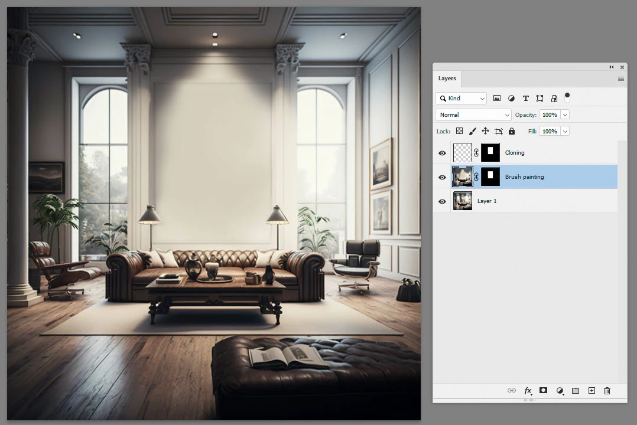Lock all padlock icon
Image resolution: width=637 pixels, height=425 pixels.
pyautogui.click(x=512, y=131)
